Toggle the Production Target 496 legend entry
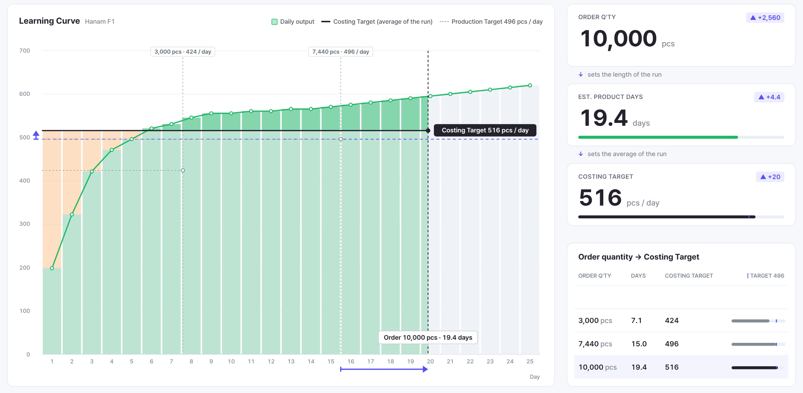Image resolution: width=803 pixels, height=393 pixels. 491,22
